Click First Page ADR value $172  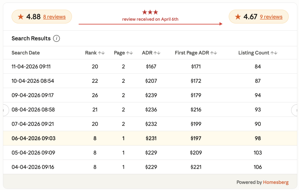click(x=196, y=81)
